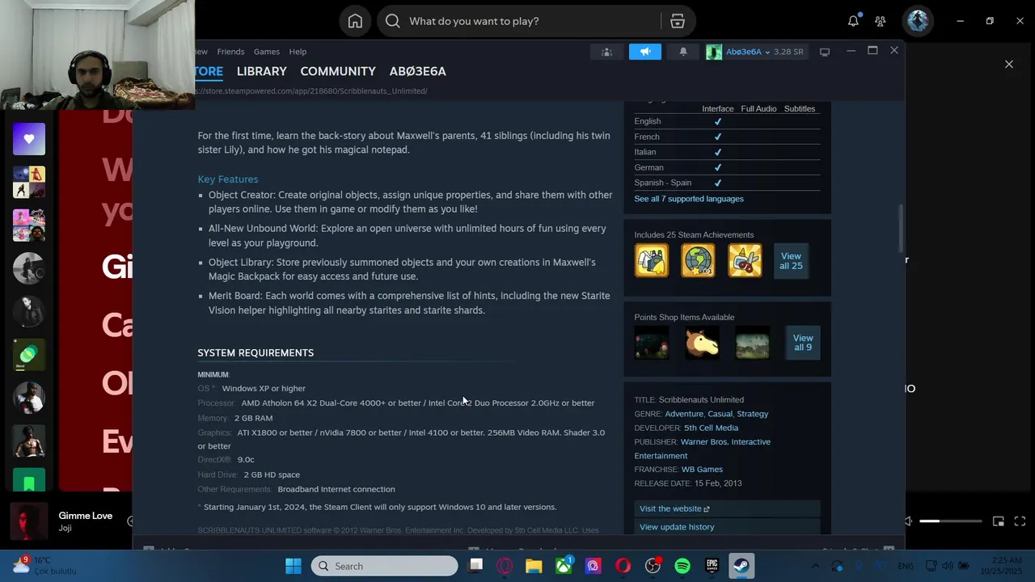Click the Xbox search magnifier icon

tap(393, 21)
